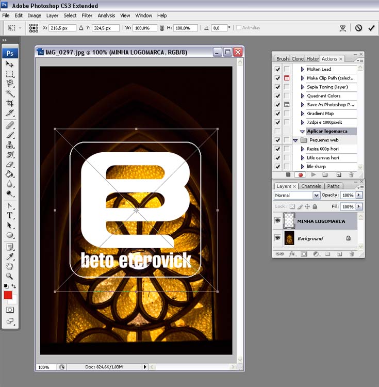Open the Paths tab
Viewport: 379px width, 387px height.
[334, 186]
